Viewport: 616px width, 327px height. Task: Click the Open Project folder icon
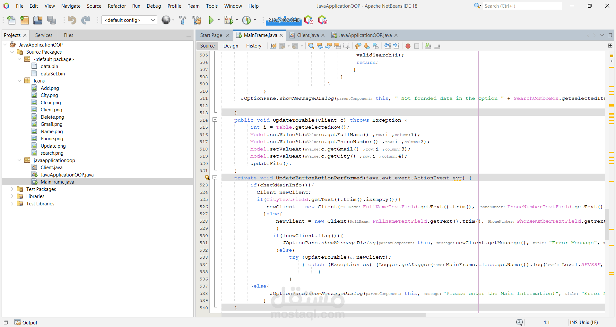[x=38, y=20]
